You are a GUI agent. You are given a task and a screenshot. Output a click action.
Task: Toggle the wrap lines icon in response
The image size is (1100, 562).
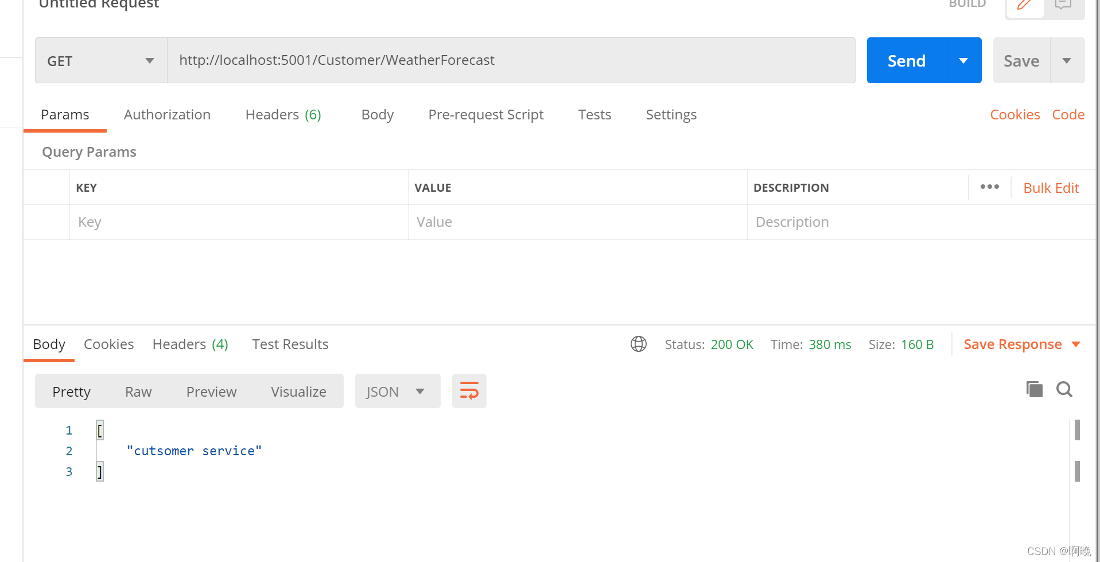(469, 391)
